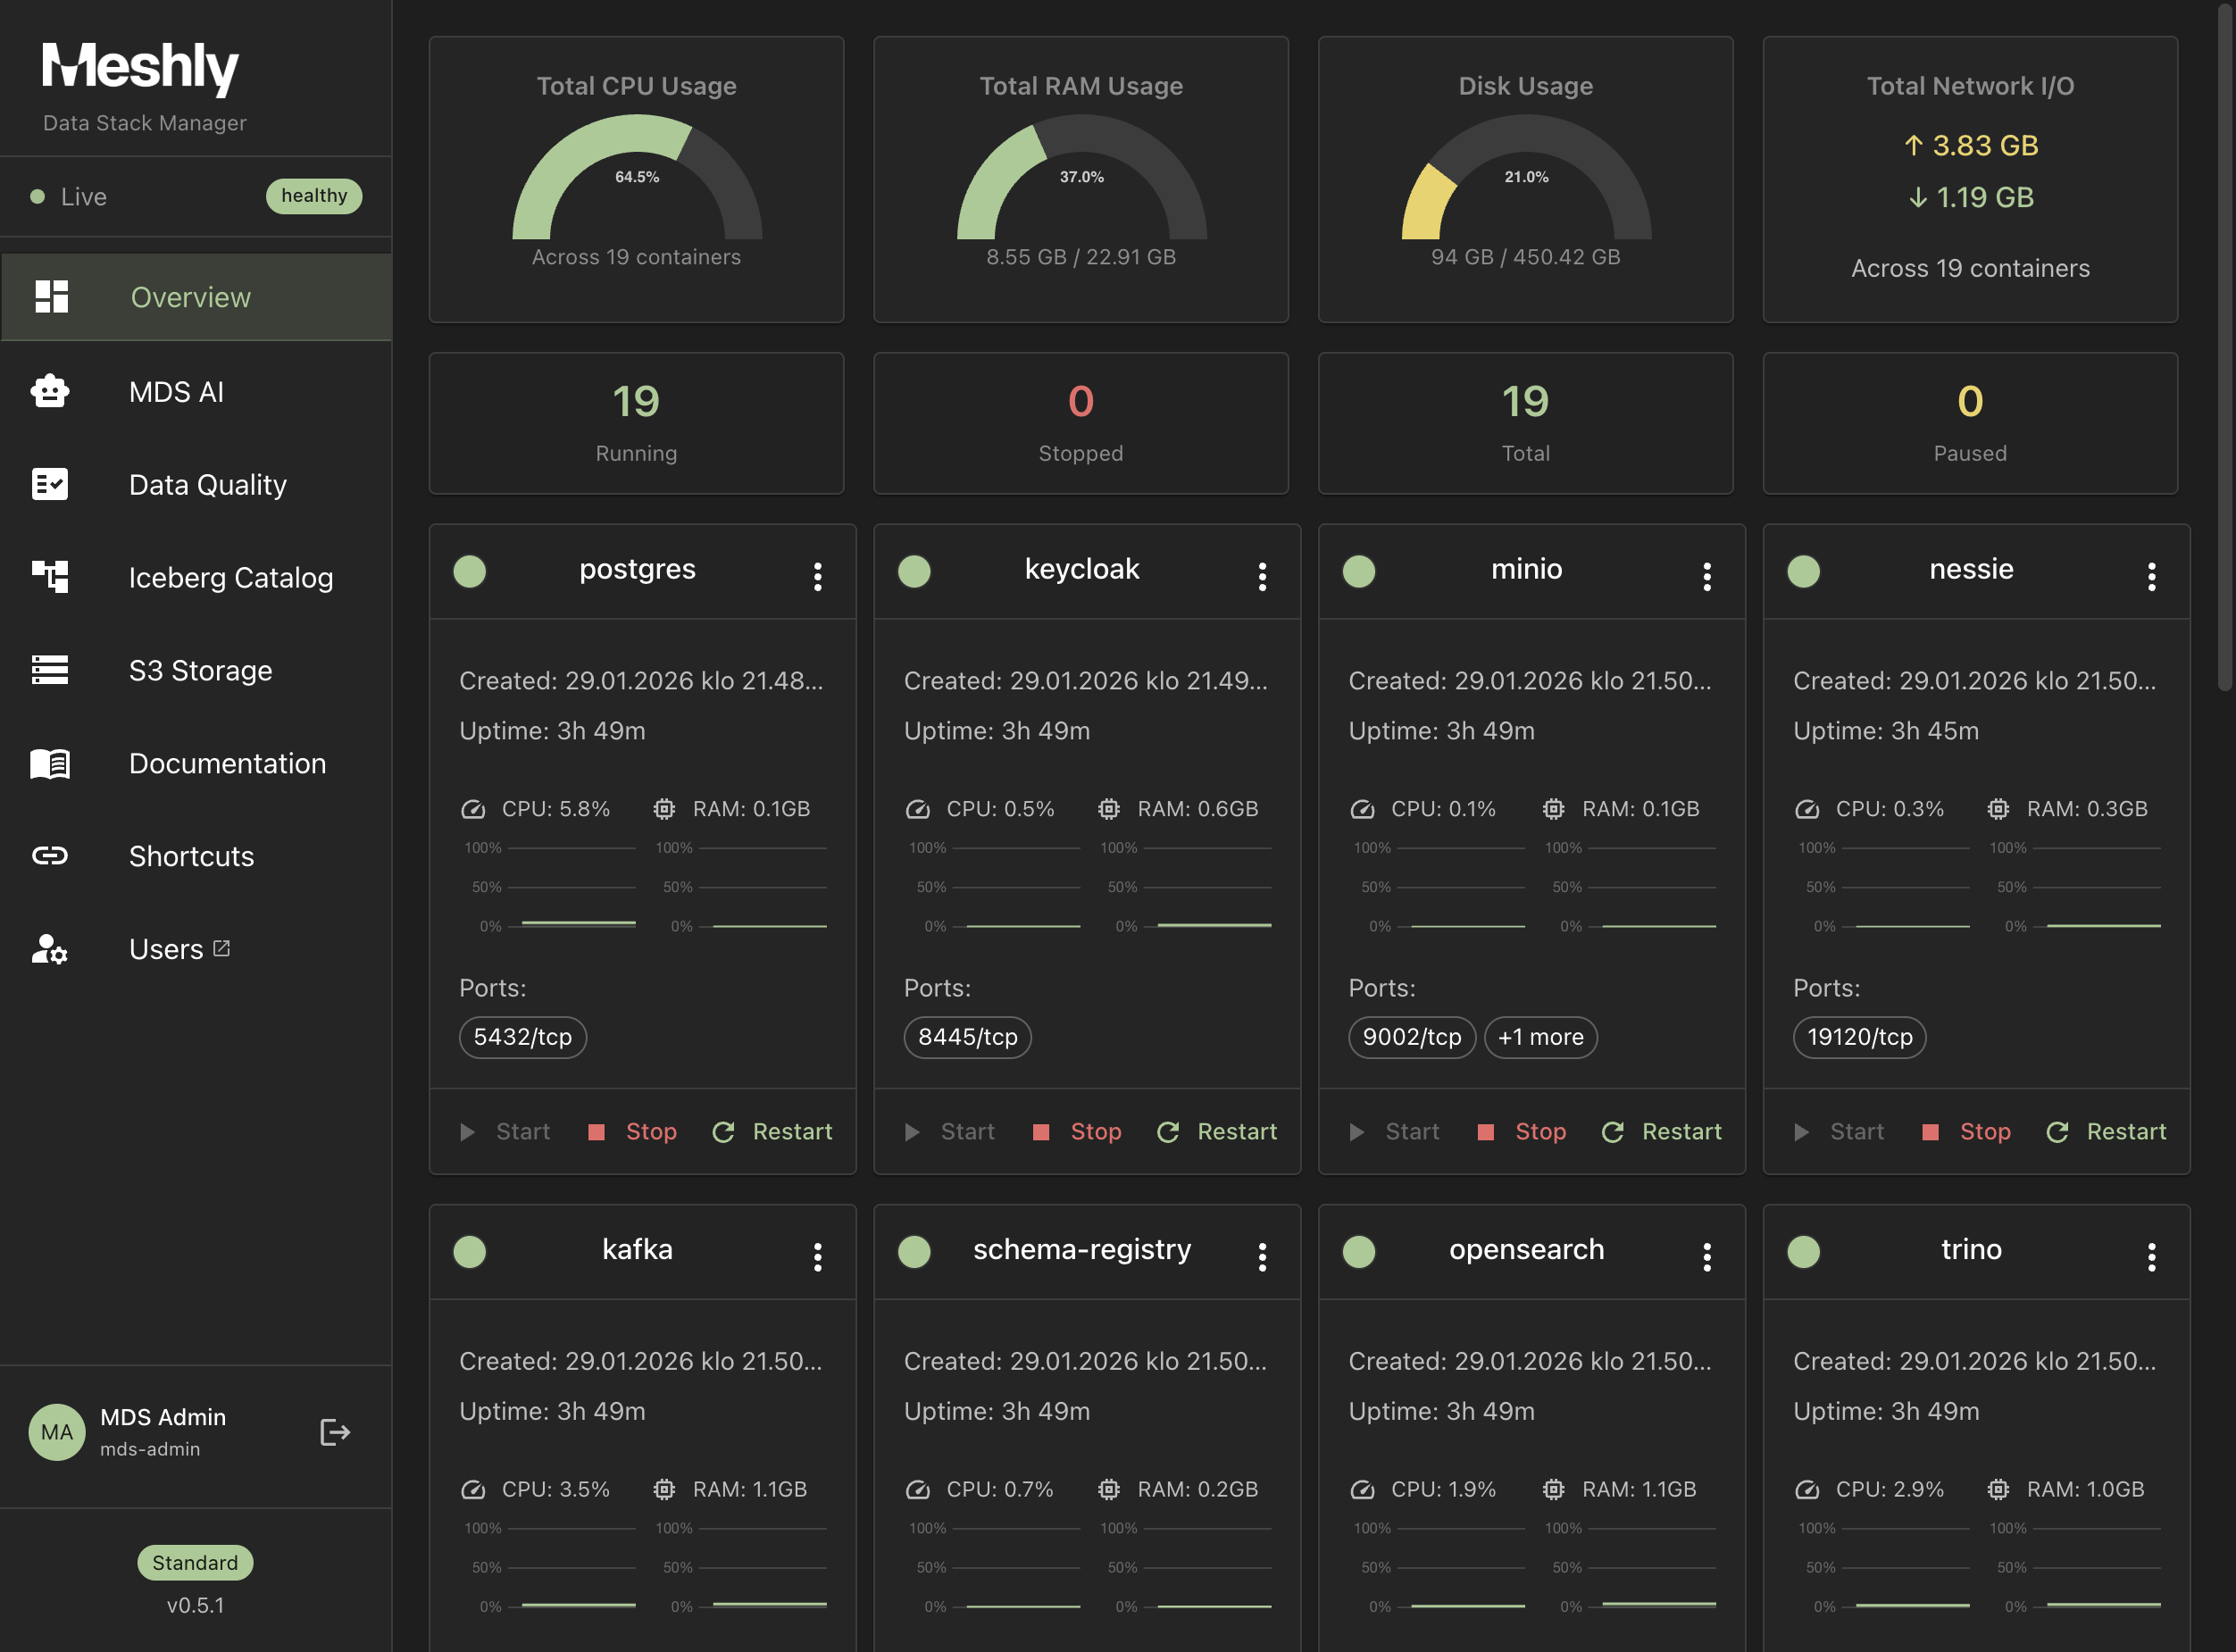This screenshot has width=2236, height=1652.
Task: Open the kebab menu on the postgres card
Action: 818,575
